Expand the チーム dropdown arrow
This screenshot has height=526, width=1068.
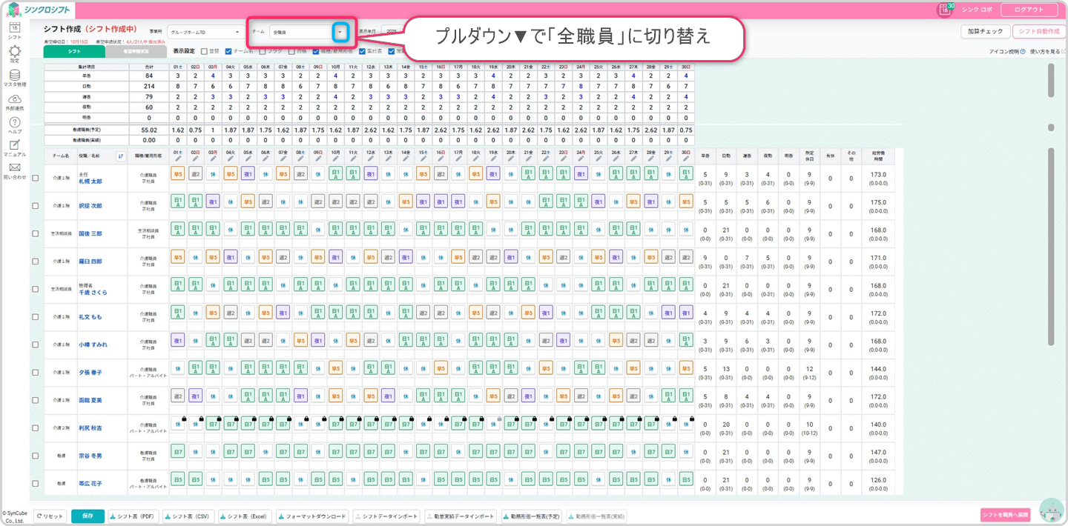(340, 32)
